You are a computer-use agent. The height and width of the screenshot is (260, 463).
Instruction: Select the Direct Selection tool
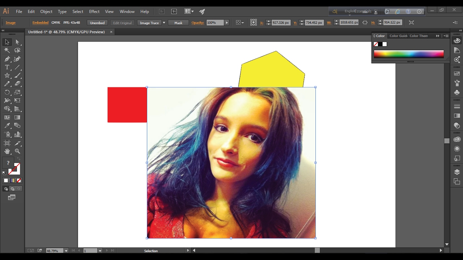17,42
